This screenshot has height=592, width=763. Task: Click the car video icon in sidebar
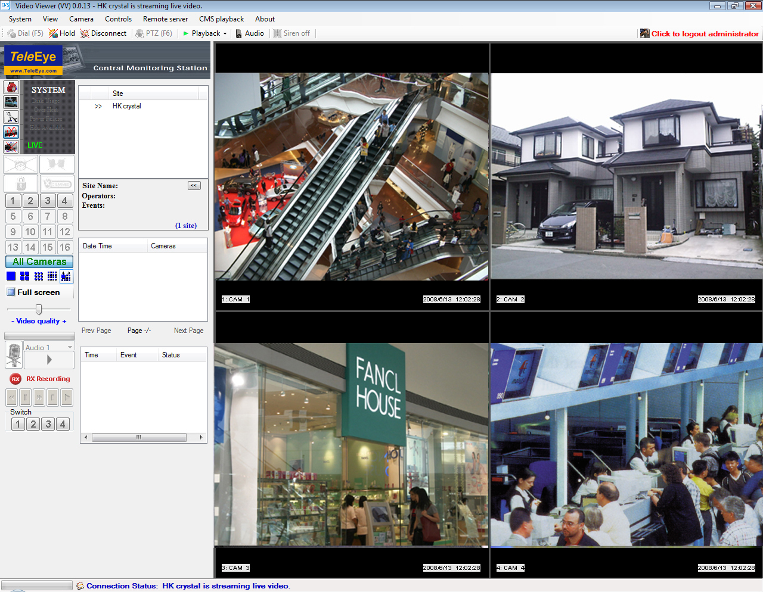(x=11, y=102)
